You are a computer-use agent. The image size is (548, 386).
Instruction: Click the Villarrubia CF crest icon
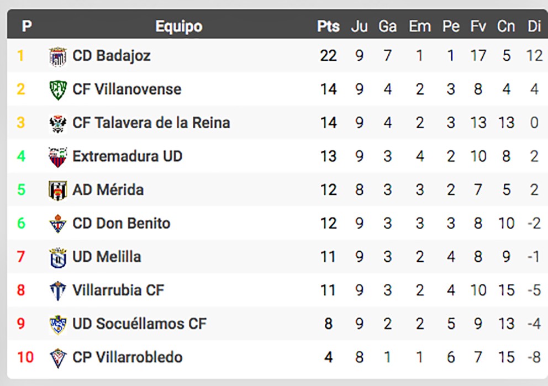(57, 290)
